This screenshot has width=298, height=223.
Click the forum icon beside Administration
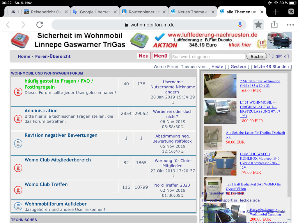18,119
